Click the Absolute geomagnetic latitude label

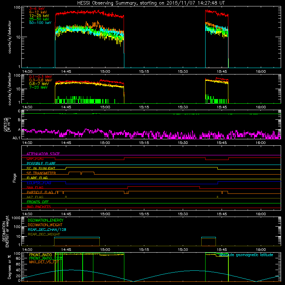point(246,255)
